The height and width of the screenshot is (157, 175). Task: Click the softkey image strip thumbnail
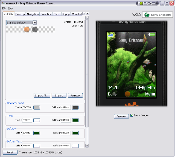(31, 29)
